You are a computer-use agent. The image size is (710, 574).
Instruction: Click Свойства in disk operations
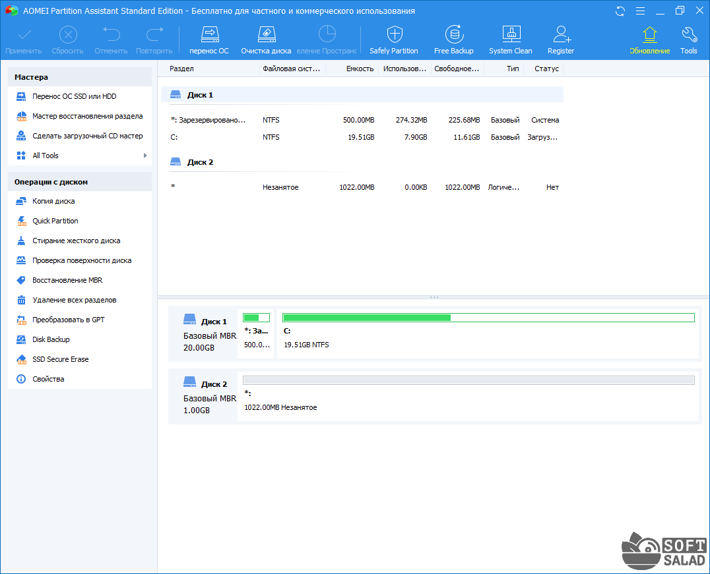pyautogui.click(x=48, y=379)
